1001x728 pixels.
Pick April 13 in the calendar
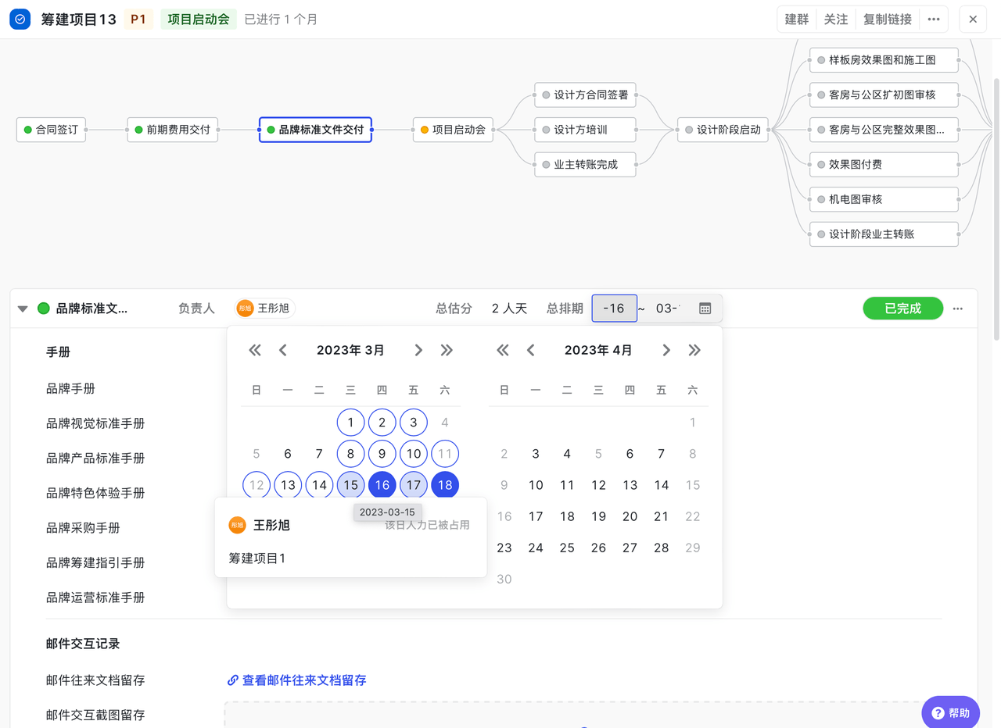coord(630,485)
